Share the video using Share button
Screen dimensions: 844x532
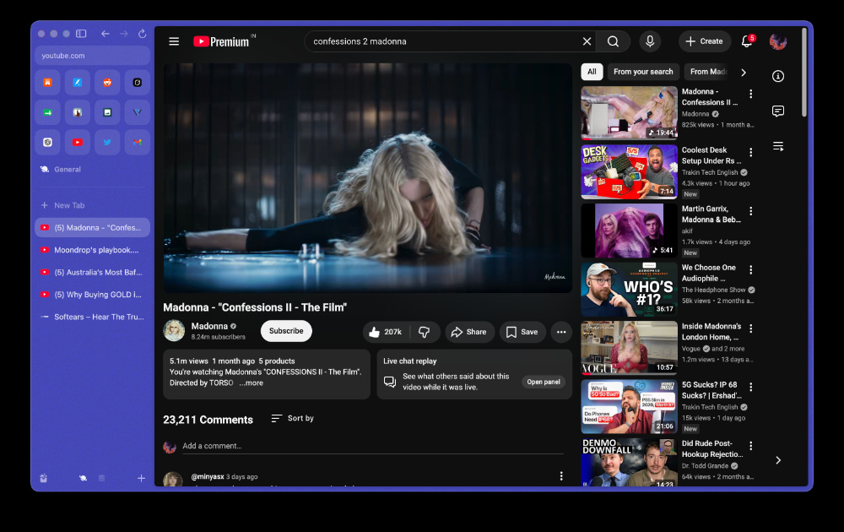pos(468,332)
